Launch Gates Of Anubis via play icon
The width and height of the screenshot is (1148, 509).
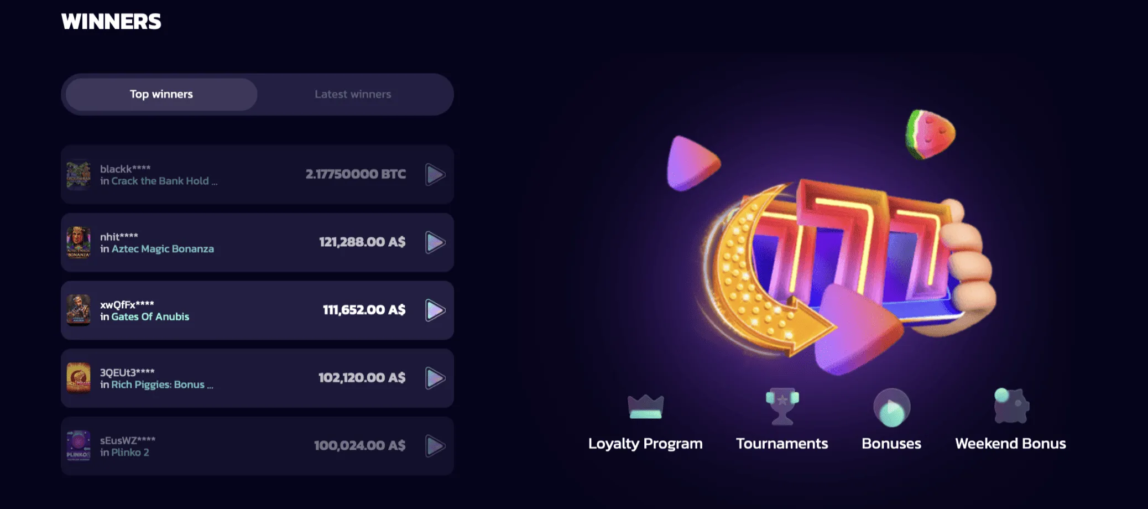coord(435,310)
